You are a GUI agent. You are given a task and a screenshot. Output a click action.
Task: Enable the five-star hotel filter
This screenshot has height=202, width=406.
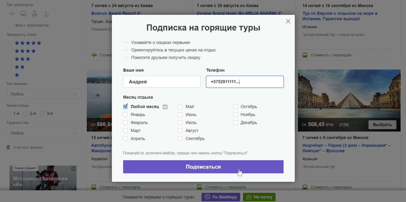(x=9, y=43)
